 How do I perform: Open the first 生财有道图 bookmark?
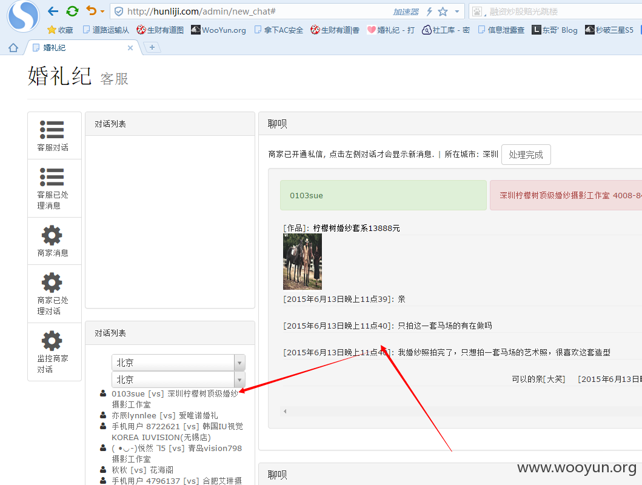pos(160,30)
